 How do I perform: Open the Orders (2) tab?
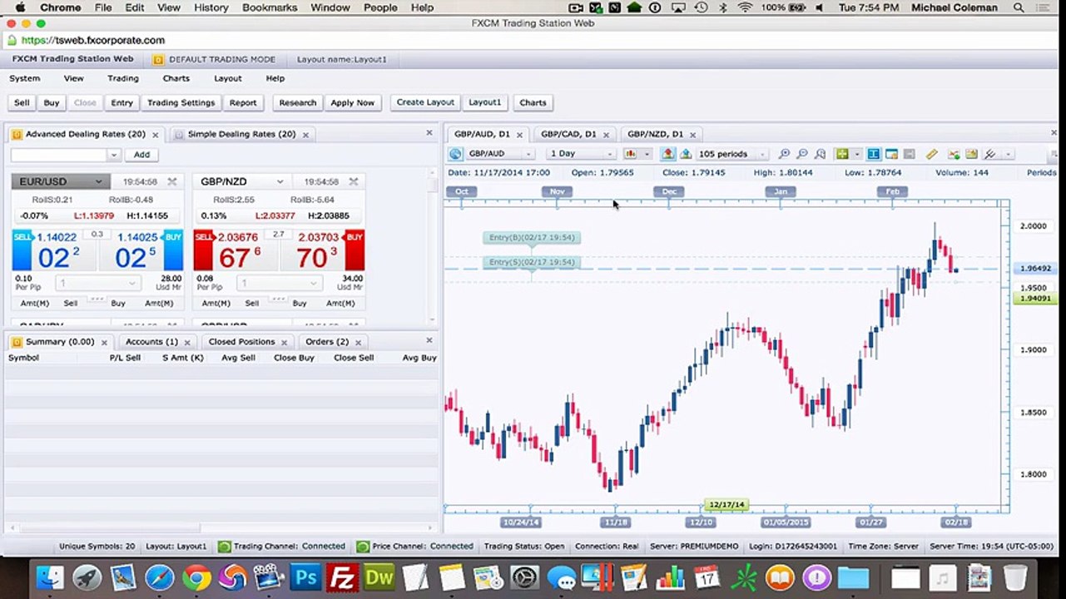326,342
